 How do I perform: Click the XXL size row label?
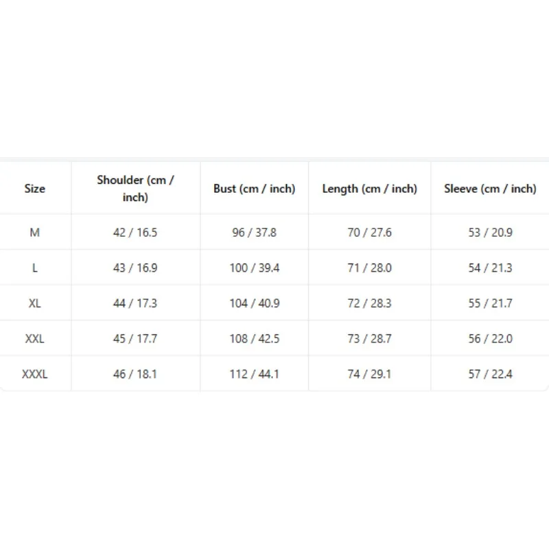(x=35, y=338)
